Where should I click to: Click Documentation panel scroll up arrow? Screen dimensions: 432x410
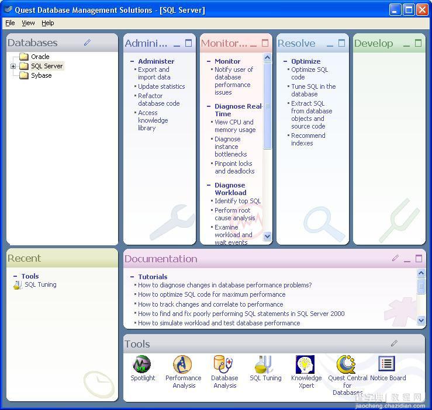(x=421, y=273)
